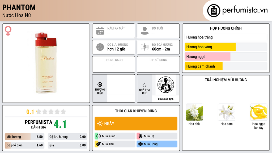
Task: Click the Thời gian khuyên dùng heading
Action: [x=136, y=111]
